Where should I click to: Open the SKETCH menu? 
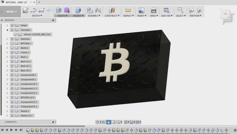click(37, 16)
